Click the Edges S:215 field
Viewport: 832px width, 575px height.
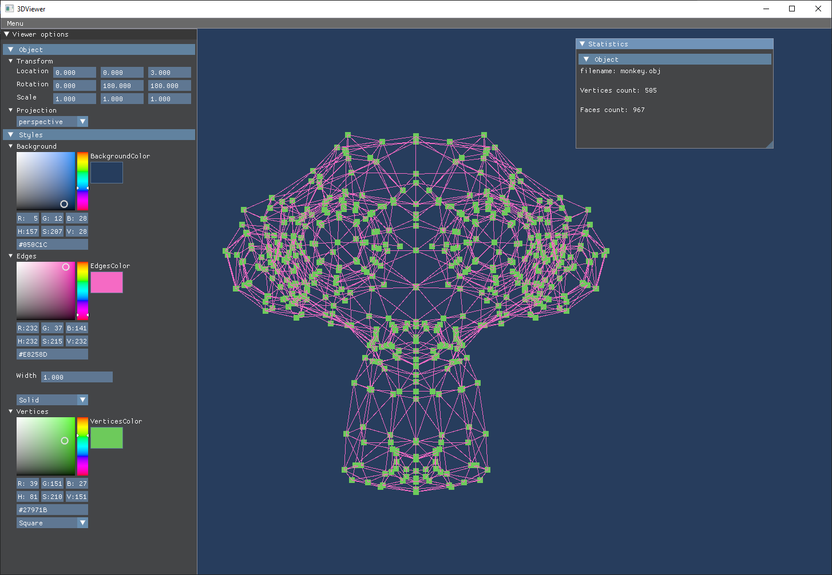pos(52,341)
